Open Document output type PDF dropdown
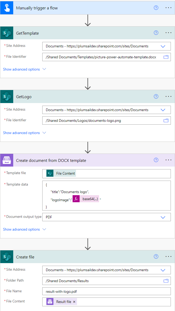 (x=163, y=217)
